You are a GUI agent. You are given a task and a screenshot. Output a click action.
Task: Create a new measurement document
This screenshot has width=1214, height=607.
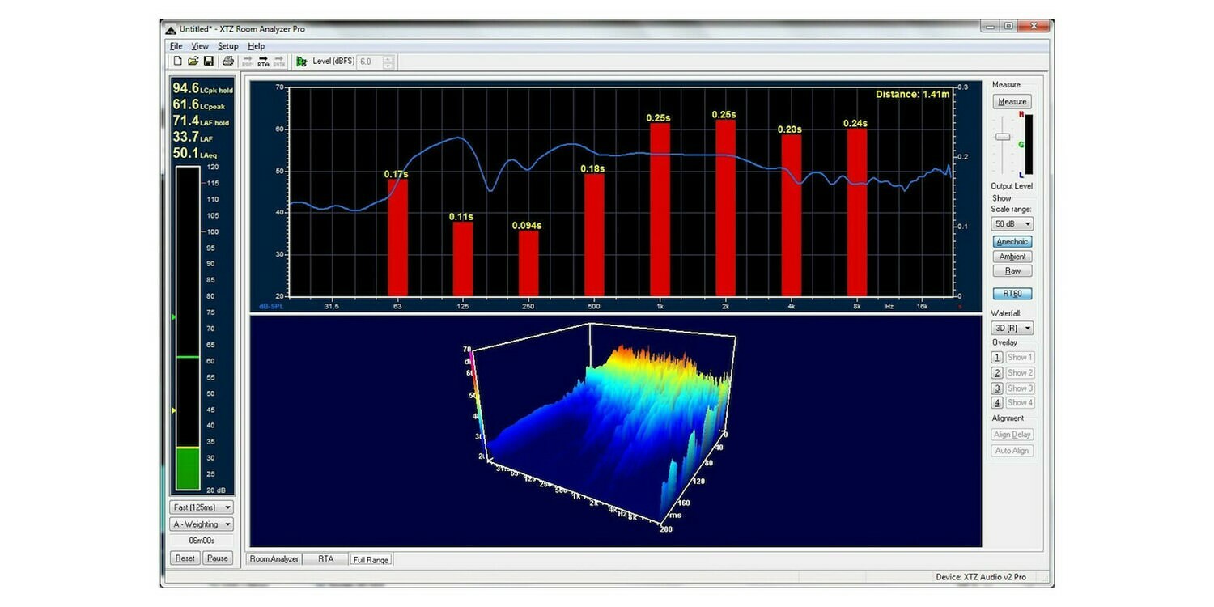click(176, 62)
